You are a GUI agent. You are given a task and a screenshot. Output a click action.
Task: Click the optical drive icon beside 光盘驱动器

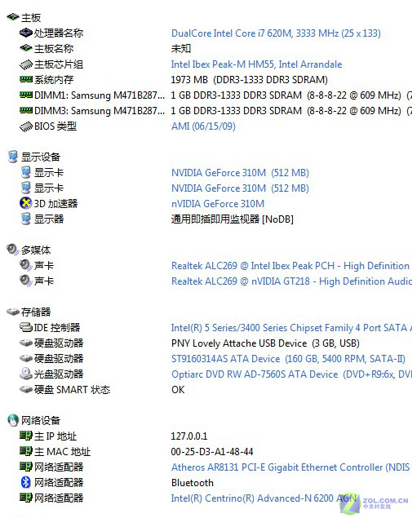tap(26, 374)
